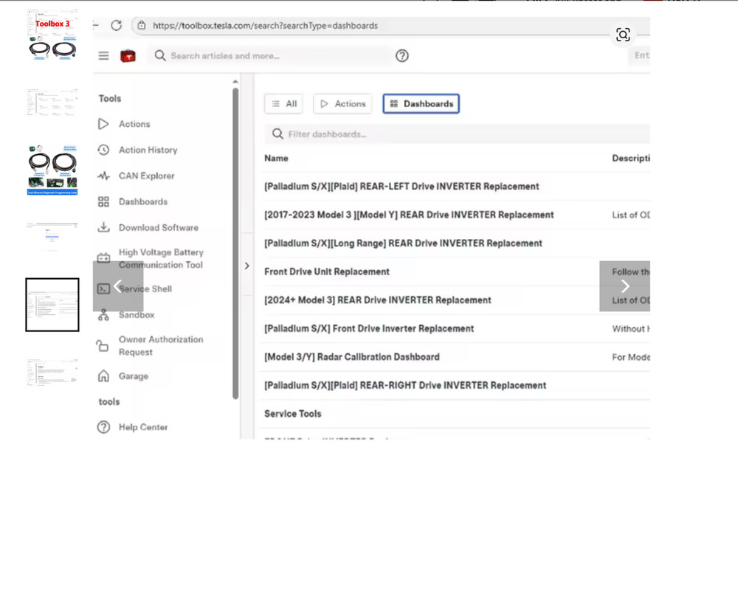Open CAN Explorer in sidebar
This screenshot has height=613, width=738.
click(x=146, y=176)
